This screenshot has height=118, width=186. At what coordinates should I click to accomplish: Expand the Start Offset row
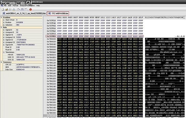[x=4, y=20]
